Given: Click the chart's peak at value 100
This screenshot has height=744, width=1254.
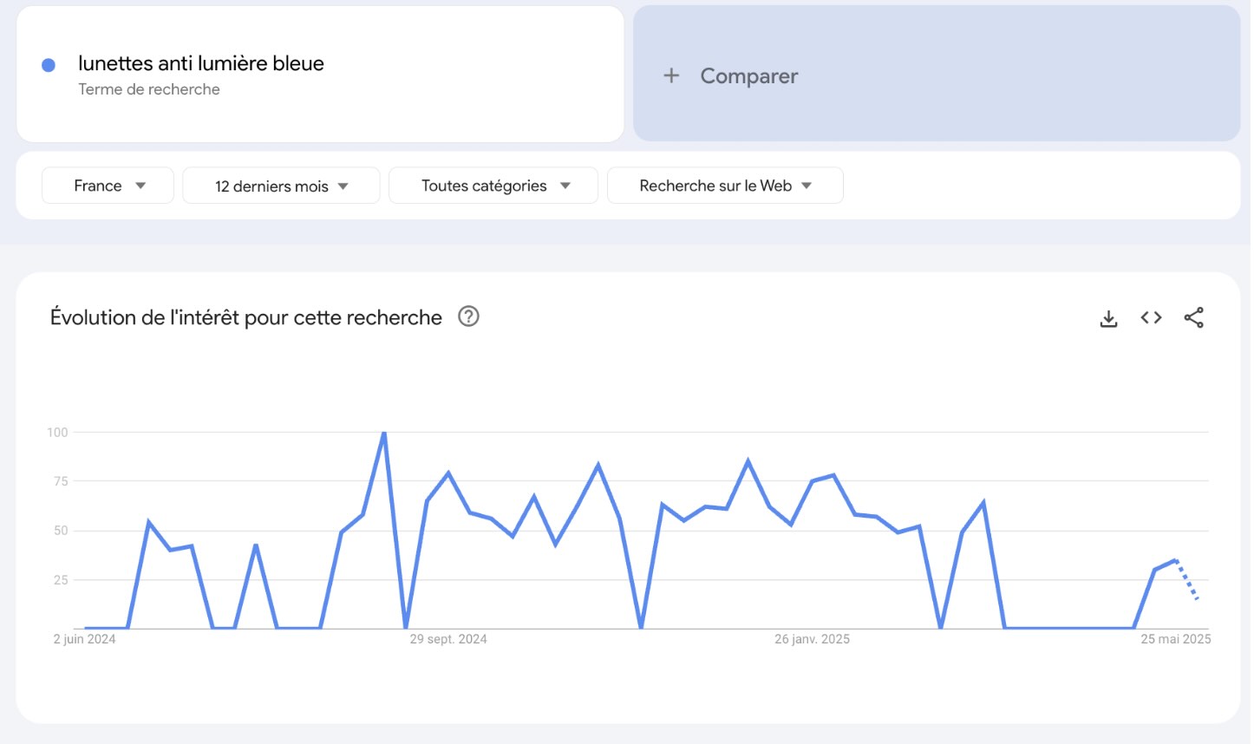Looking at the screenshot, I should (383, 433).
